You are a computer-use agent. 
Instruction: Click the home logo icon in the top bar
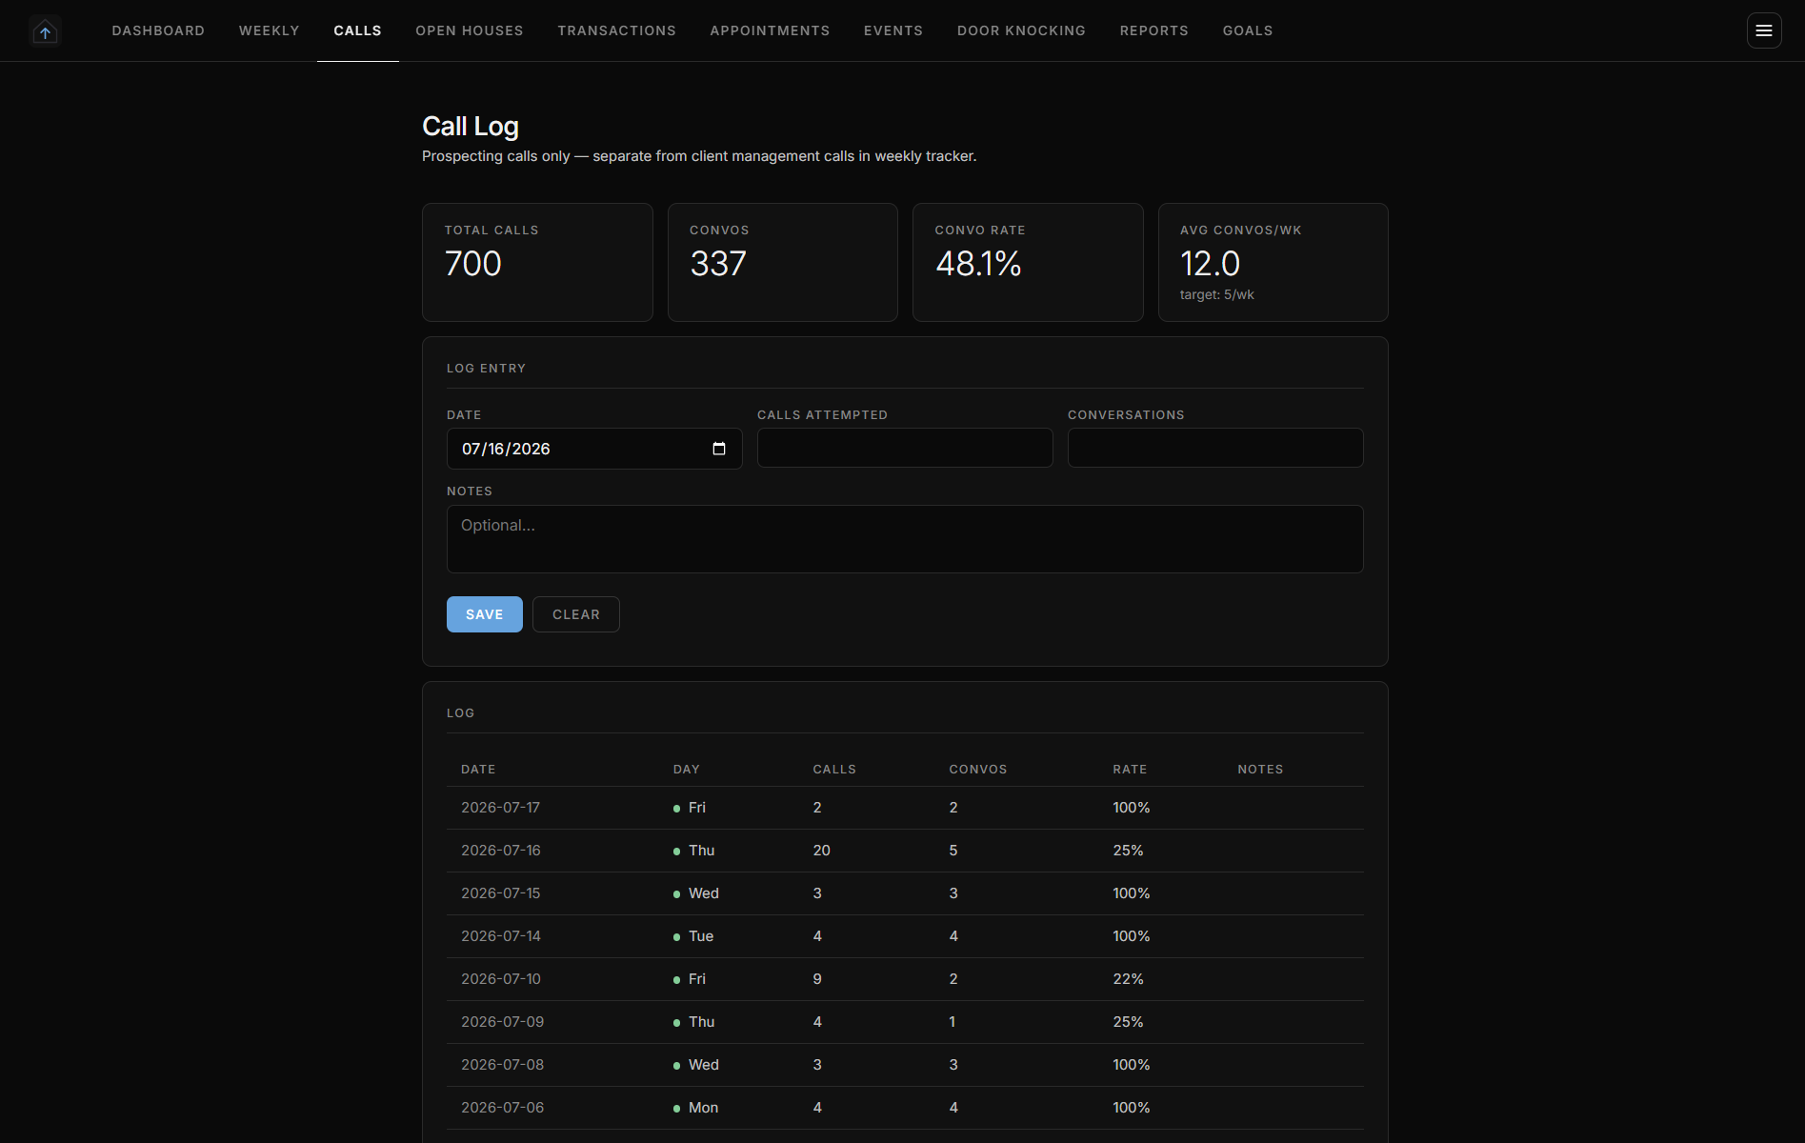point(45,31)
